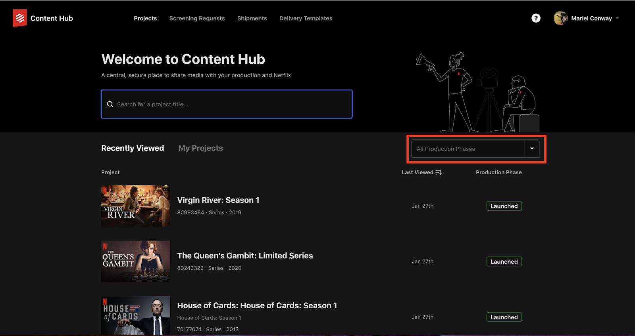
Task: Click the Project column header
Action: point(110,172)
